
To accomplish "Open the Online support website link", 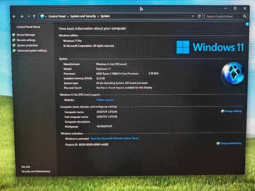I will [x=105, y=100].
